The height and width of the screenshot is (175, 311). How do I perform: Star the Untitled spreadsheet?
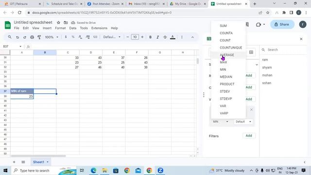(x=58, y=23)
